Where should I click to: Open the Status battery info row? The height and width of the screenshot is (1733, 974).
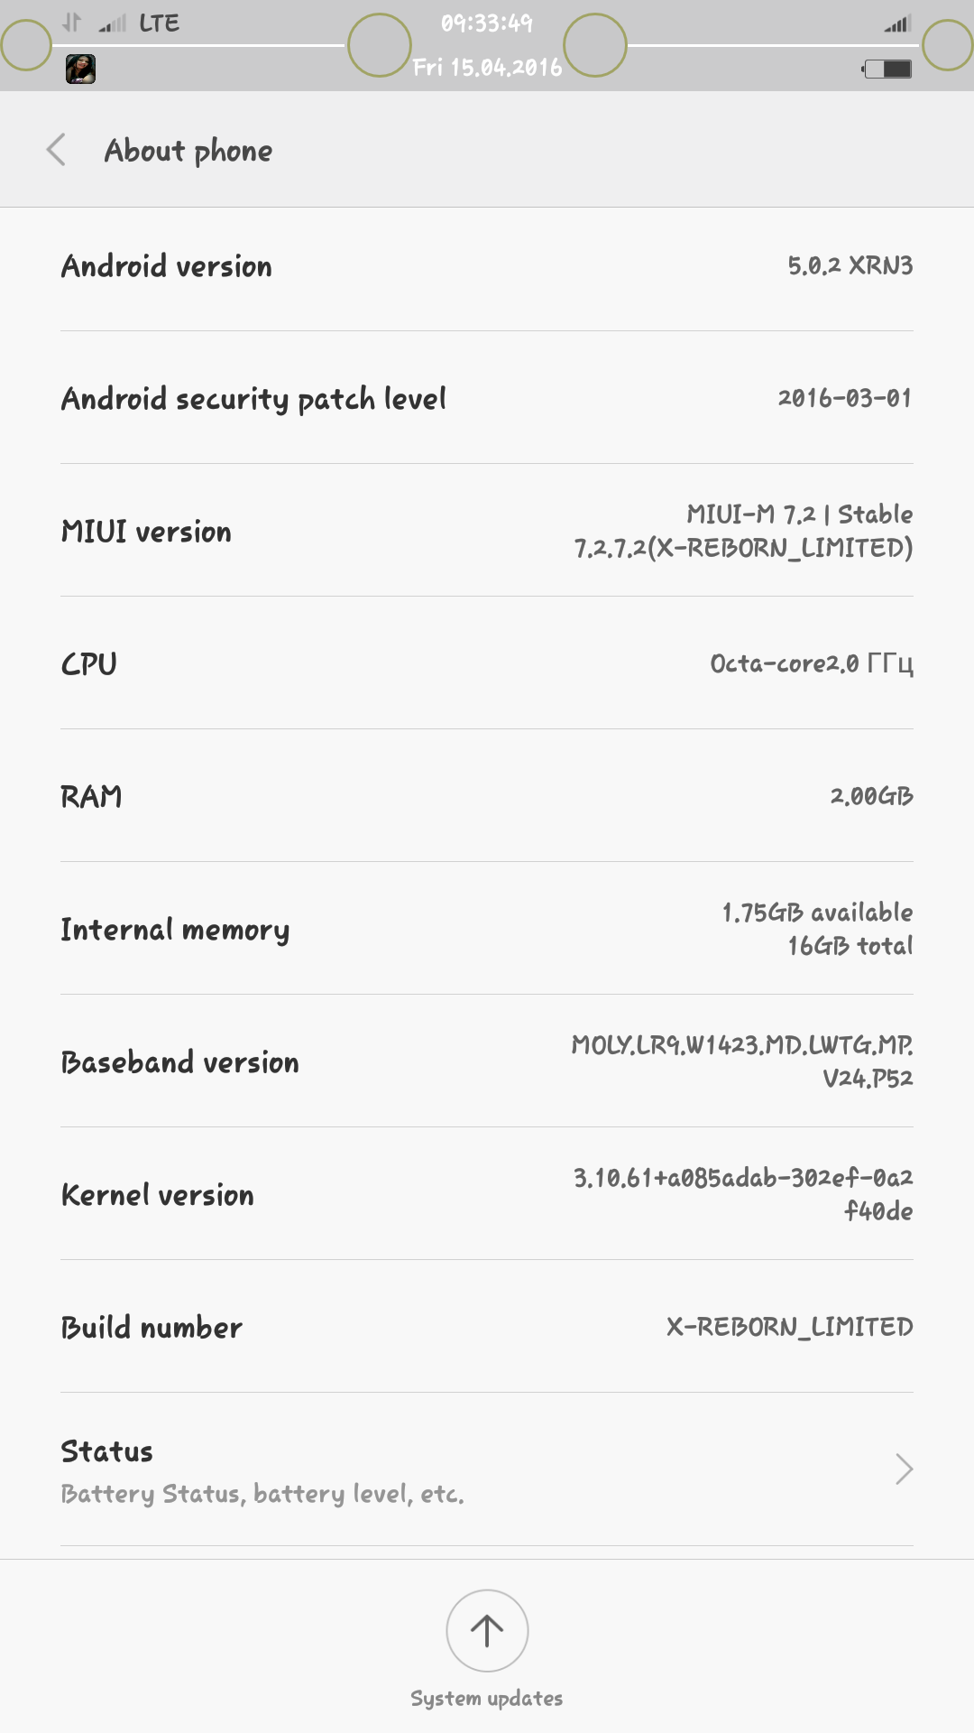487,1469
